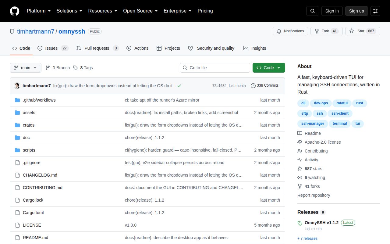Open the crates folder
Image resolution: width=390 pixels, height=244 pixels.
pyautogui.click(x=29, y=125)
